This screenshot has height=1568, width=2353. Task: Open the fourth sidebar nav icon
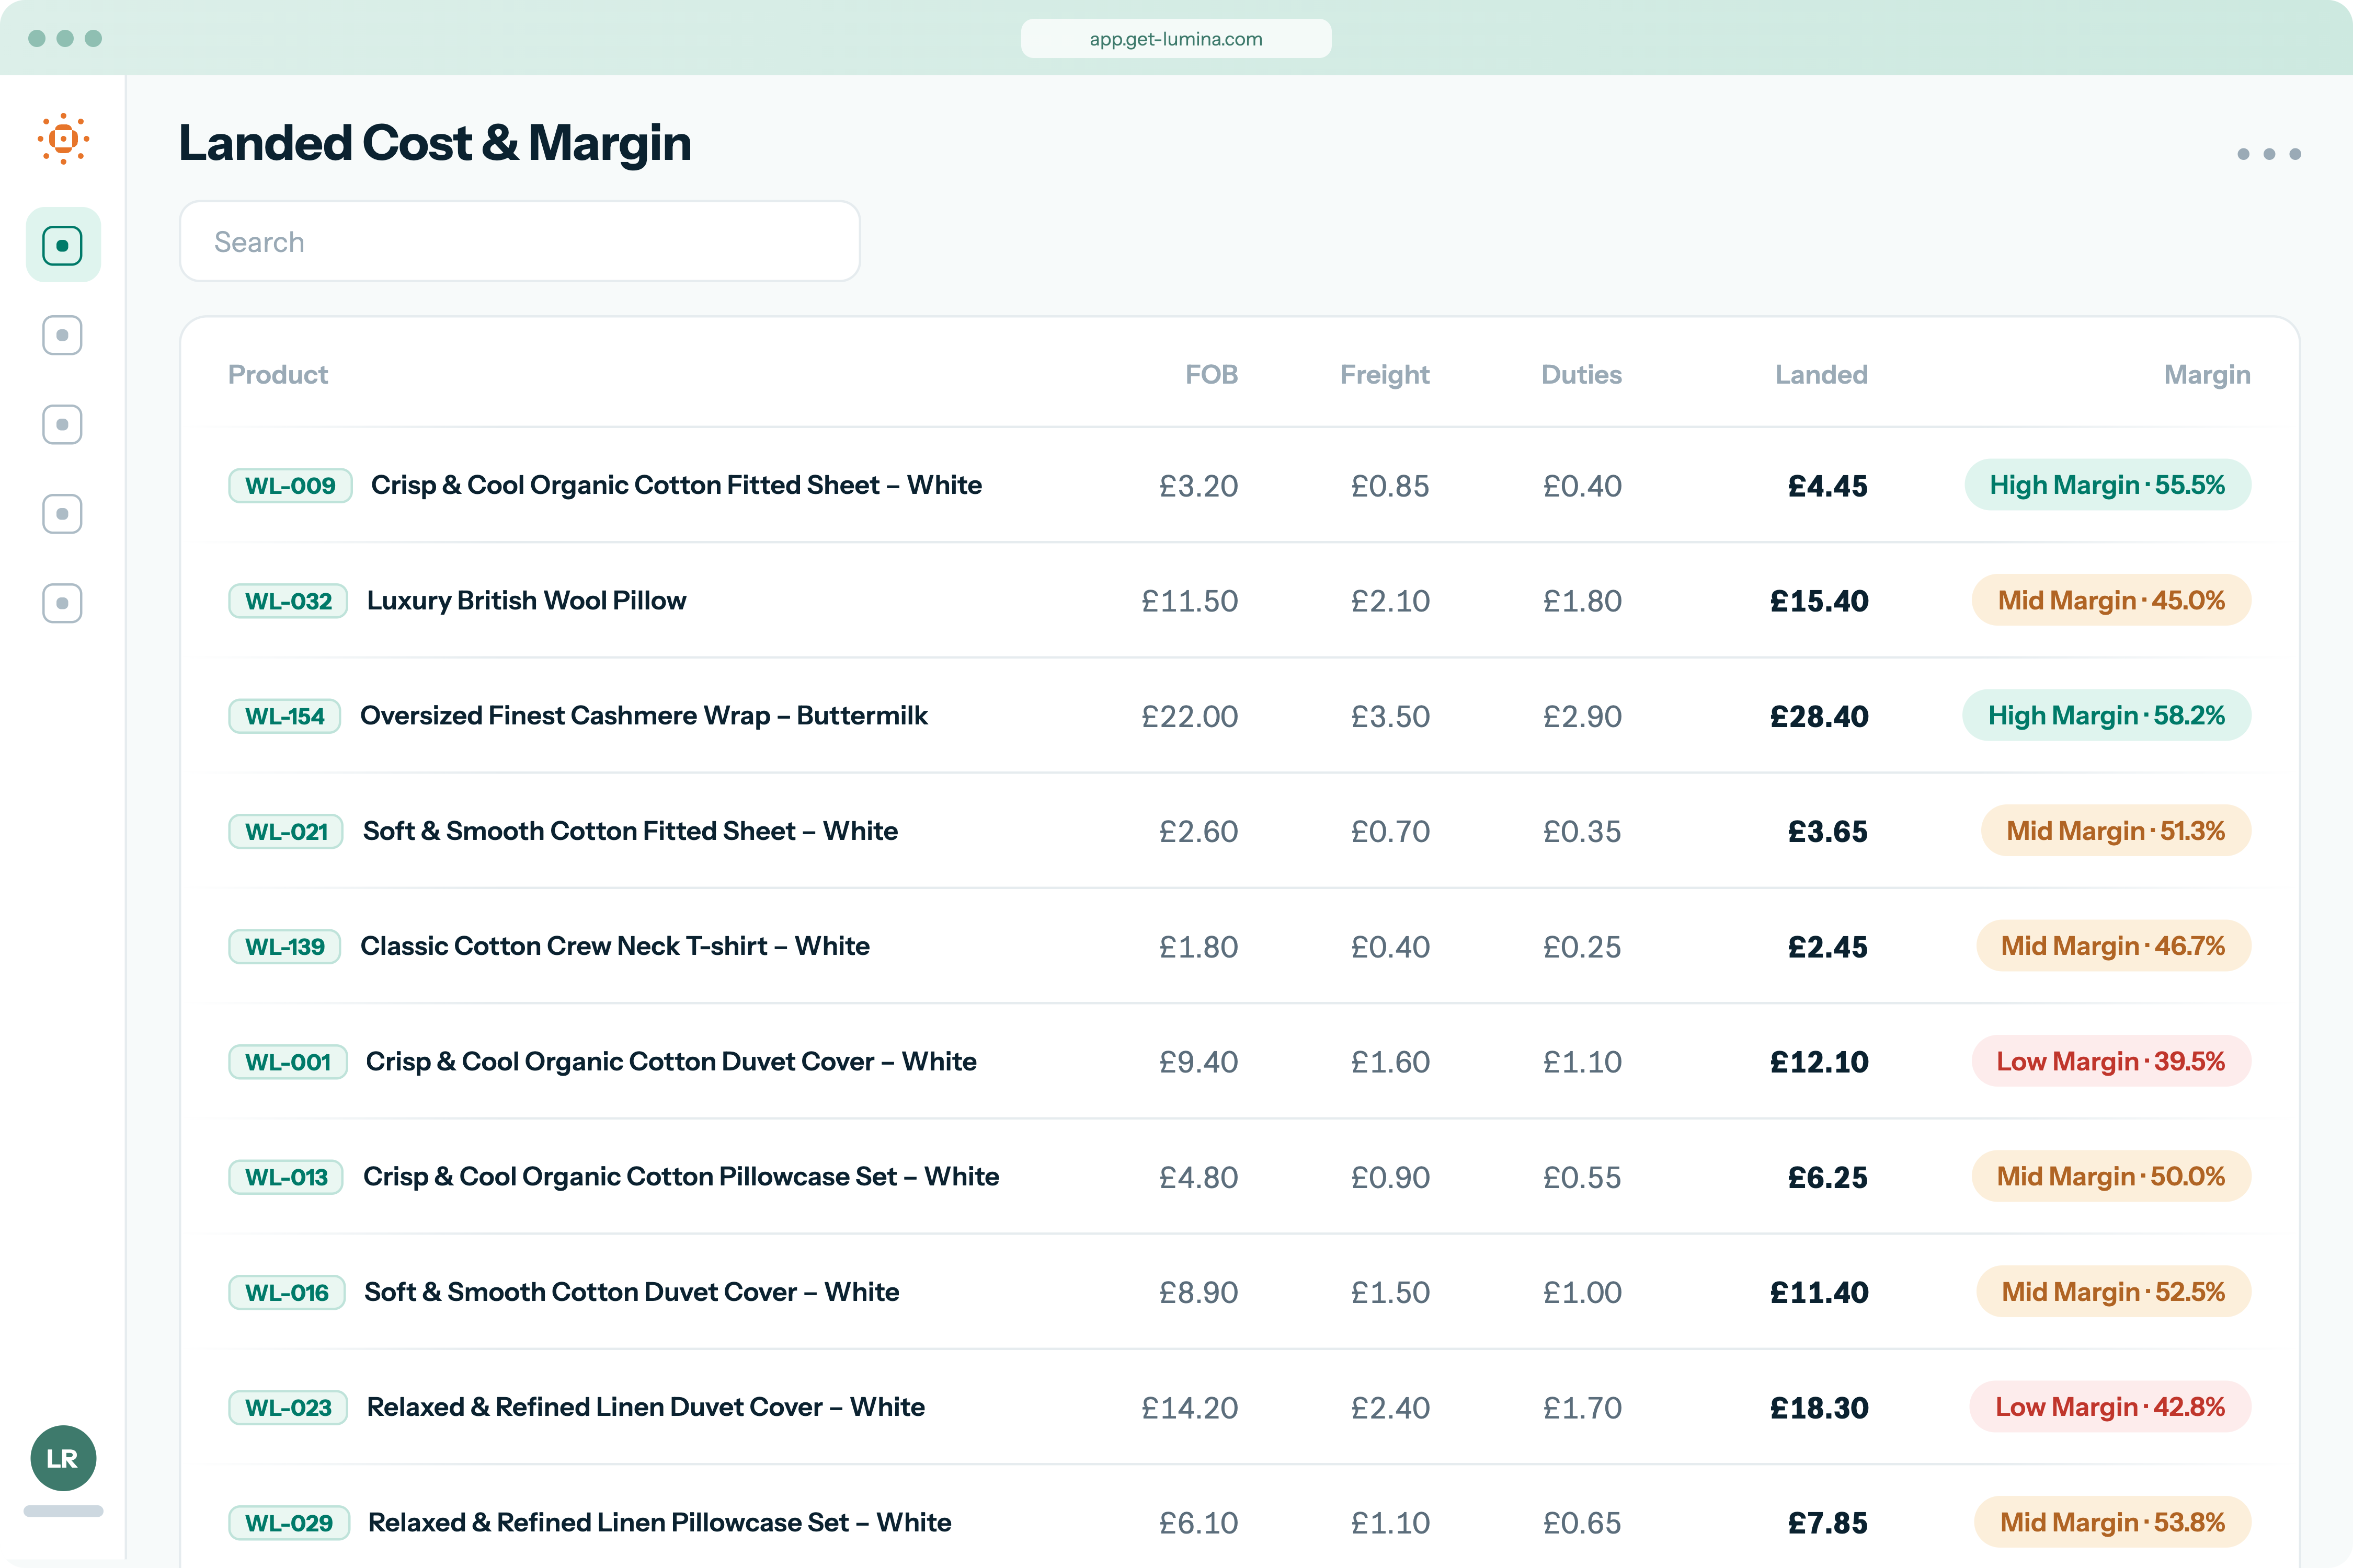(x=63, y=514)
